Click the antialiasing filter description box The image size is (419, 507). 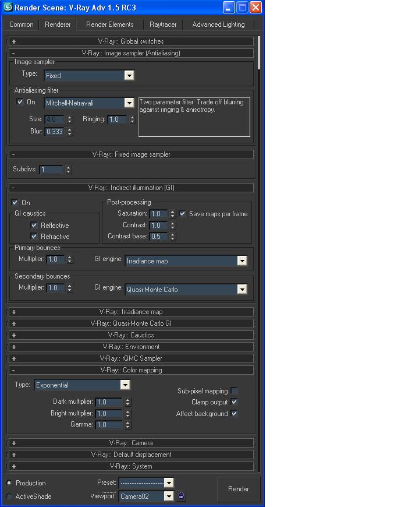[x=194, y=117]
